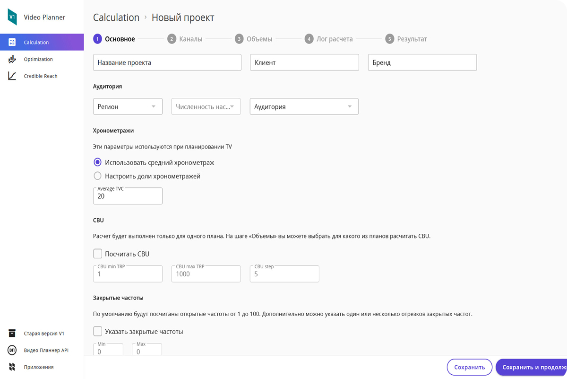Open Credible Reach via its graph icon

point(12,76)
